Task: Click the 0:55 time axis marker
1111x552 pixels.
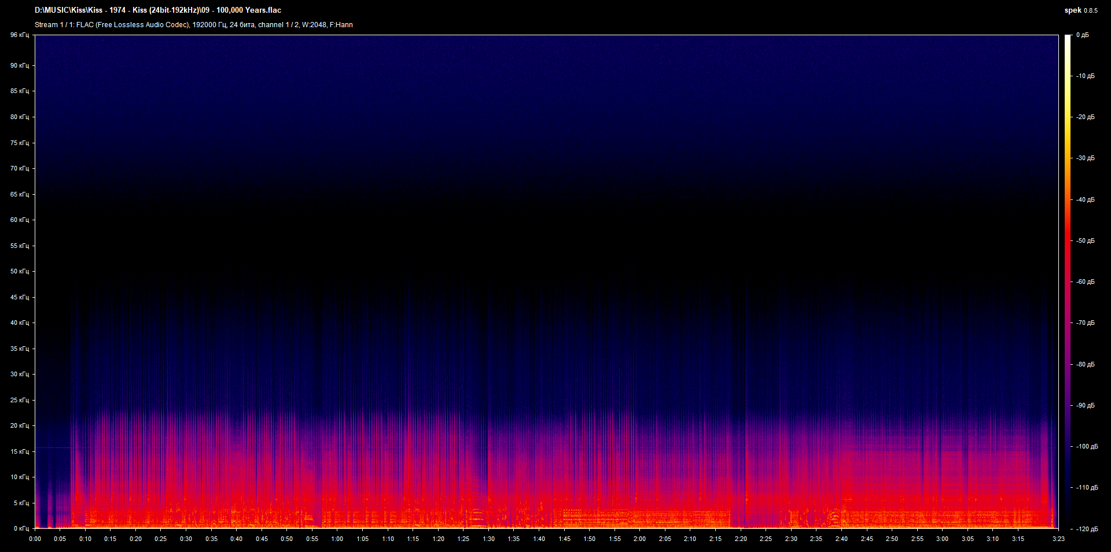Action: tap(312, 539)
